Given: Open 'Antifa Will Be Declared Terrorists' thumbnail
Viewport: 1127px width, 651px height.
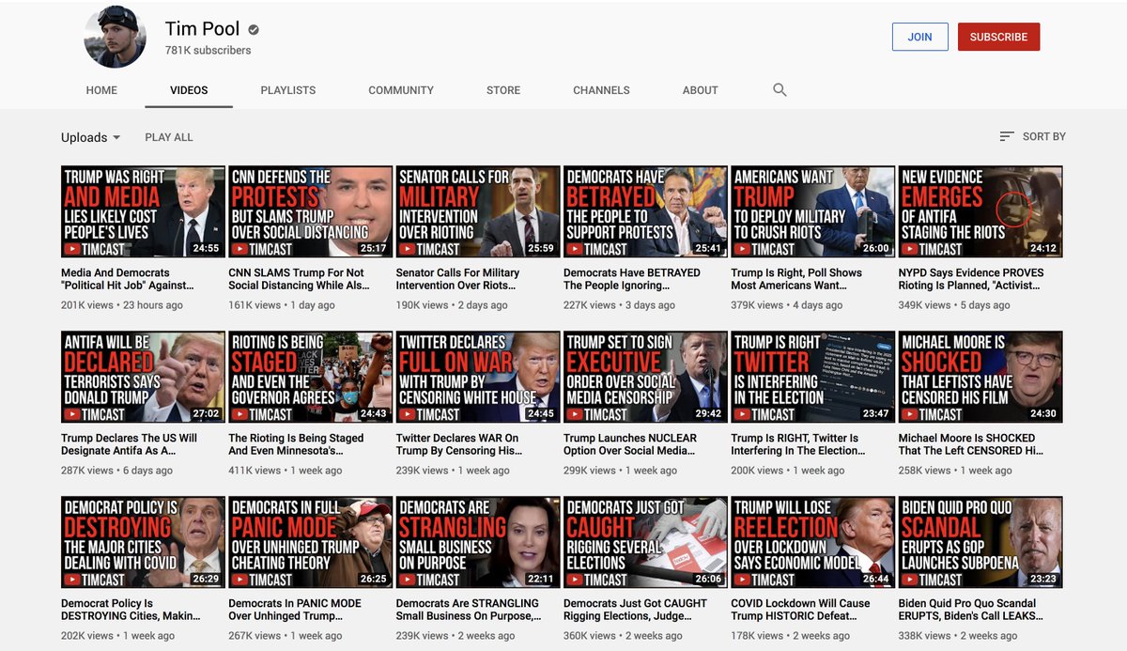Looking at the screenshot, I should point(143,377).
